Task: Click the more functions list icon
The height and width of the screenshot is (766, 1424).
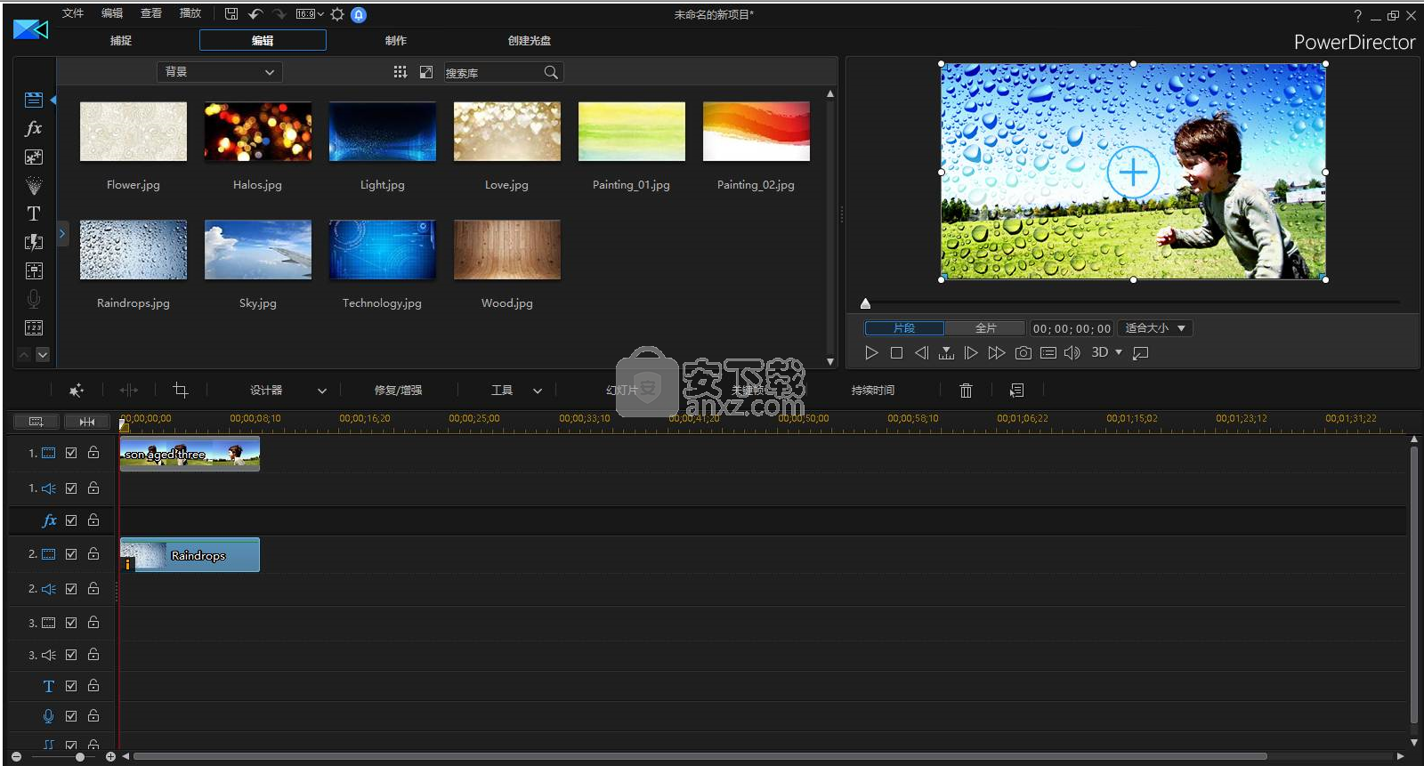Action: point(1017,391)
